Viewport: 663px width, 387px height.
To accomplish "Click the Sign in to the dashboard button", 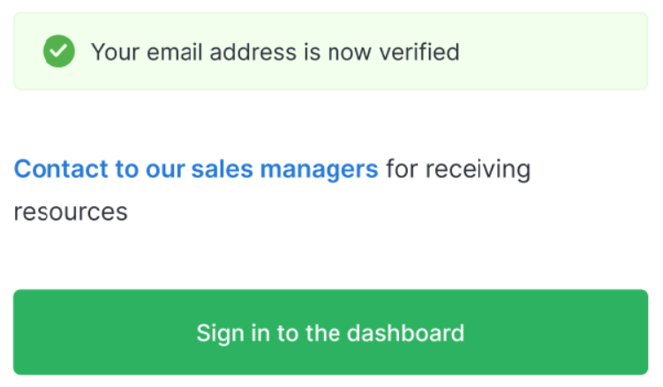I will (x=331, y=332).
